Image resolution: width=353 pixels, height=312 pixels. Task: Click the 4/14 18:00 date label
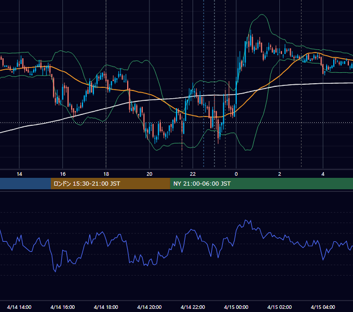pyautogui.click(x=106, y=307)
